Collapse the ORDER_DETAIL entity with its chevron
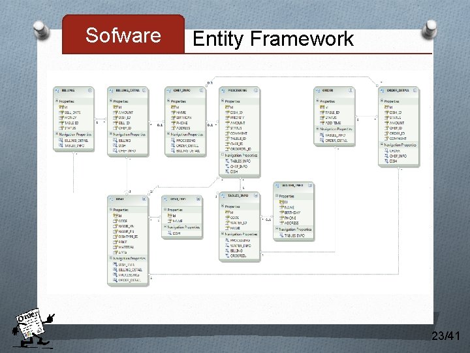This screenshot has width=470, height=353. point(415,90)
